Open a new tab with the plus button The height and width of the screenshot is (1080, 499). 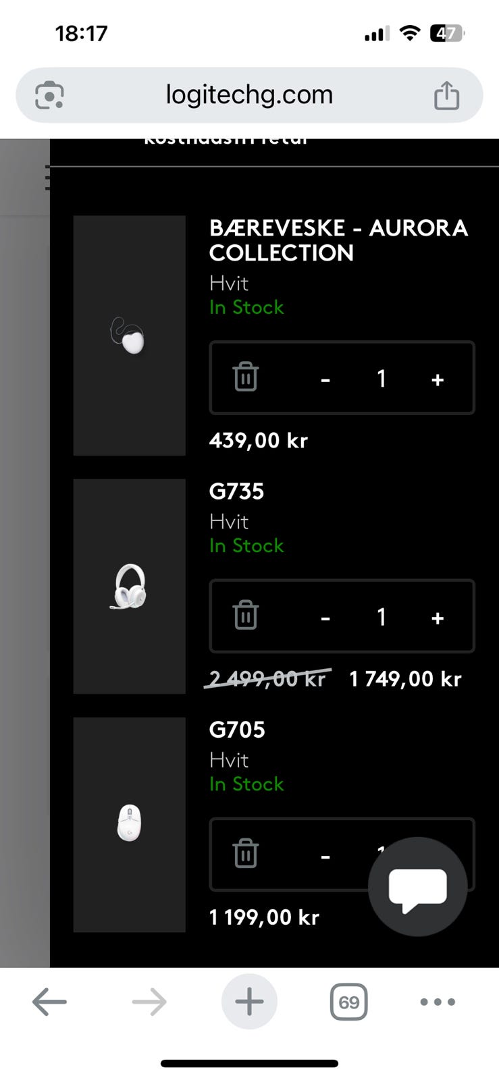[x=249, y=1002]
